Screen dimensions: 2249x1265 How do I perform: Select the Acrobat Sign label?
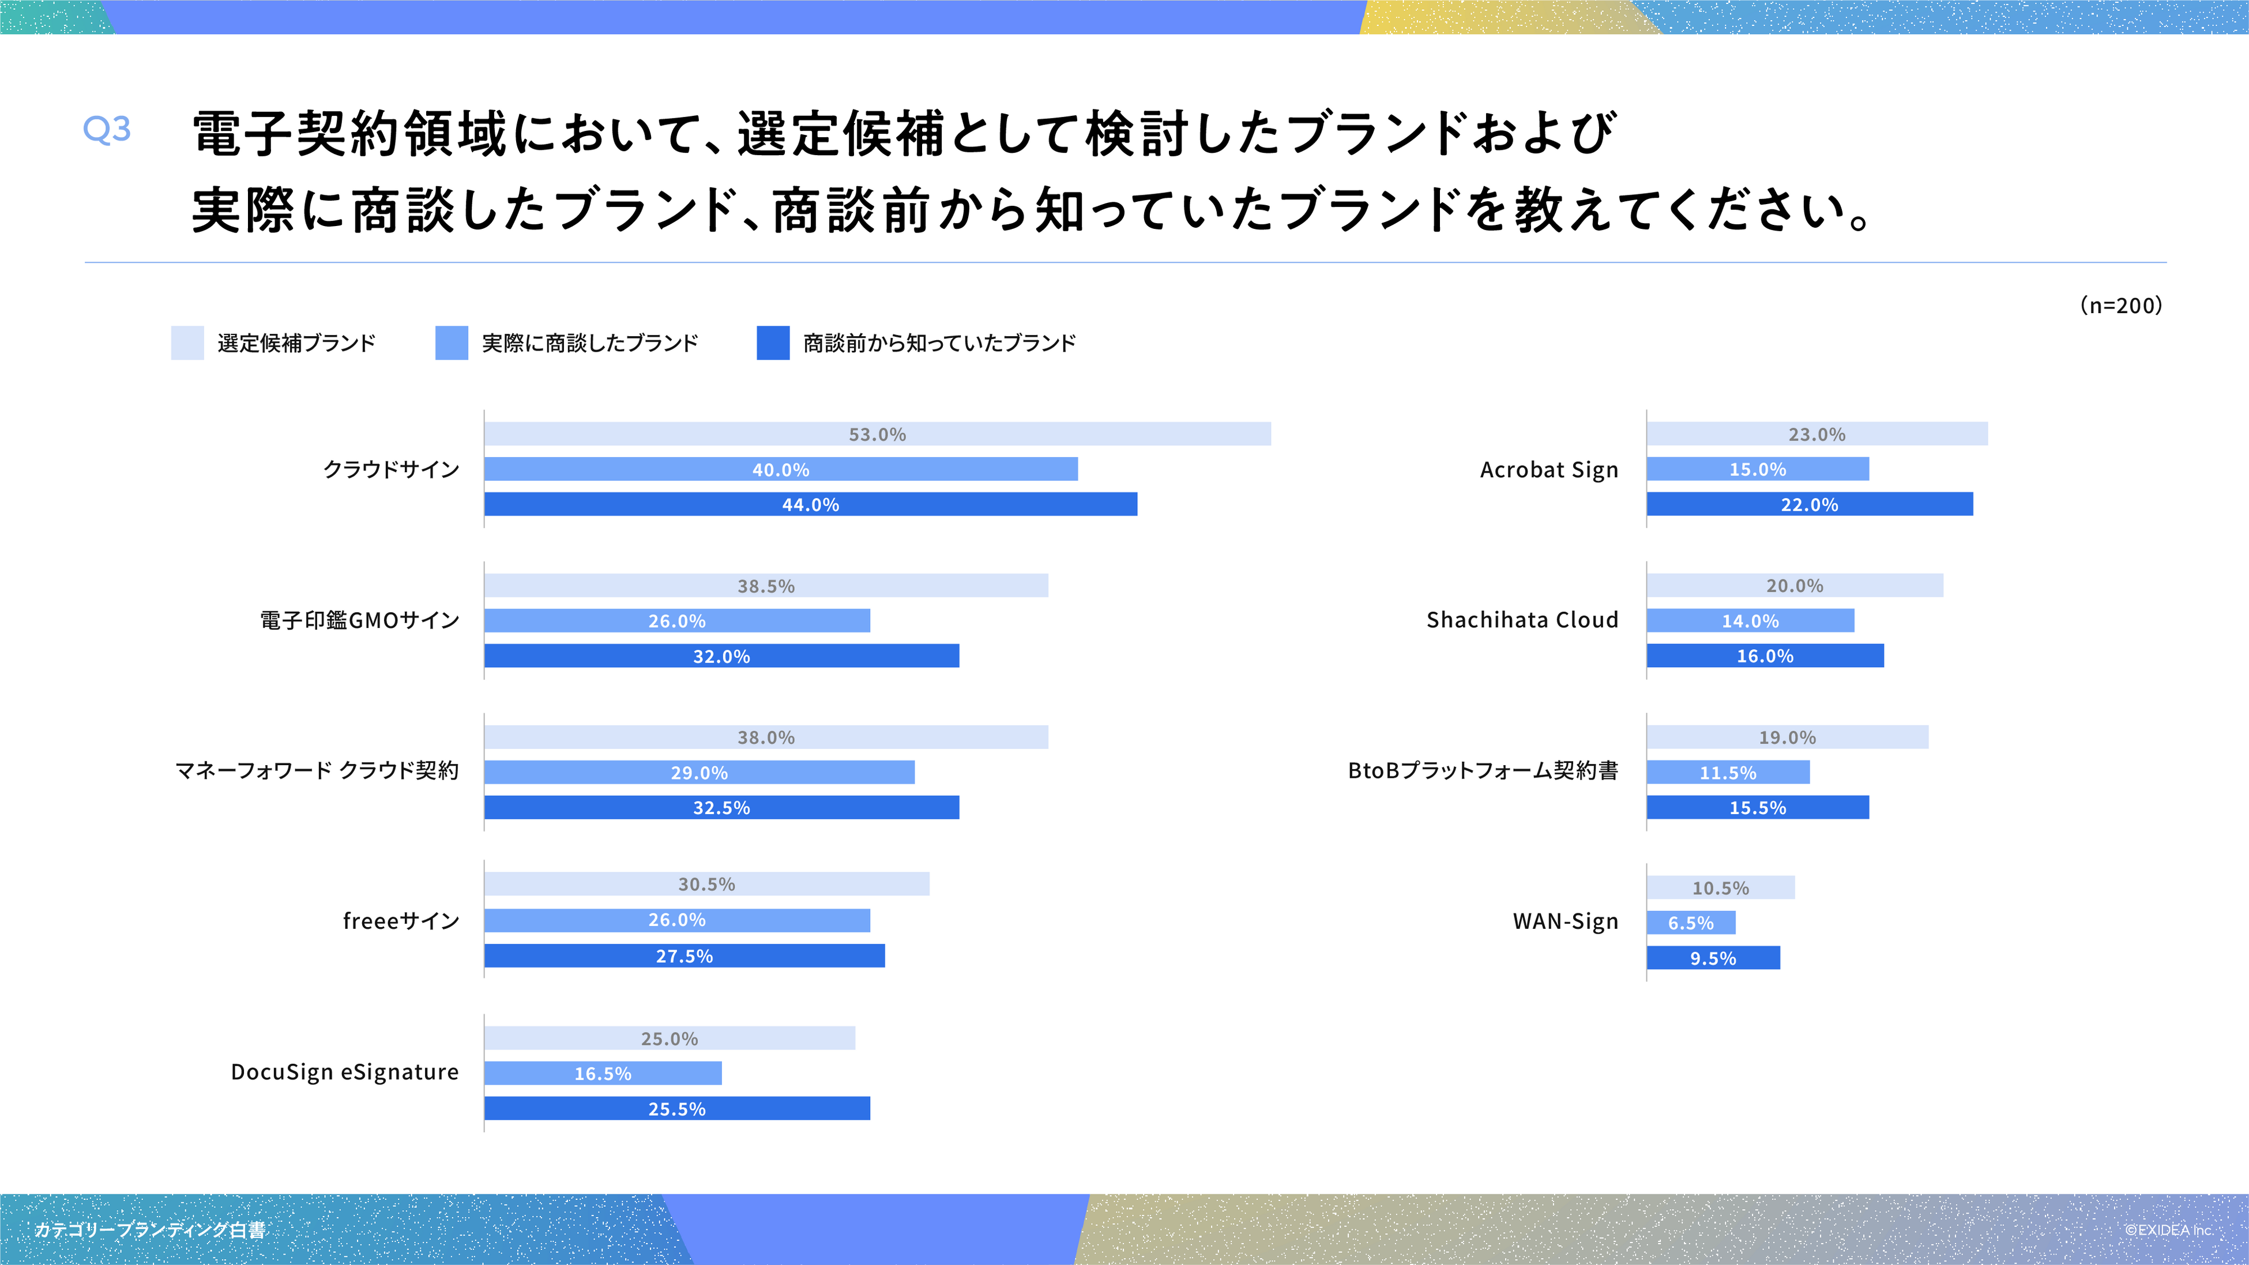[x=1549, y=470]
